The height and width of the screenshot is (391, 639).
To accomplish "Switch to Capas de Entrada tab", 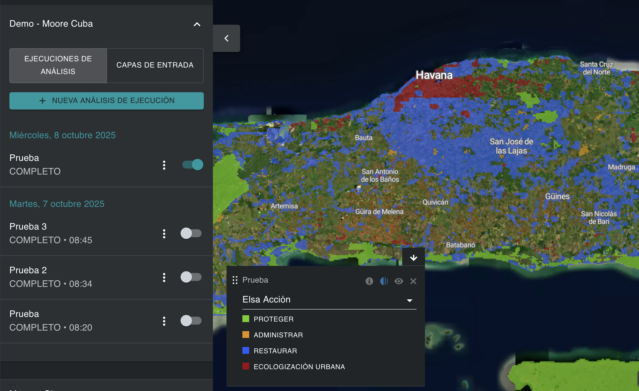I will (x=155, y=65).
